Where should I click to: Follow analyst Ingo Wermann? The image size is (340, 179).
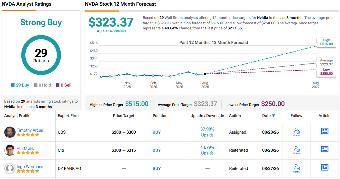coord(297,168)
